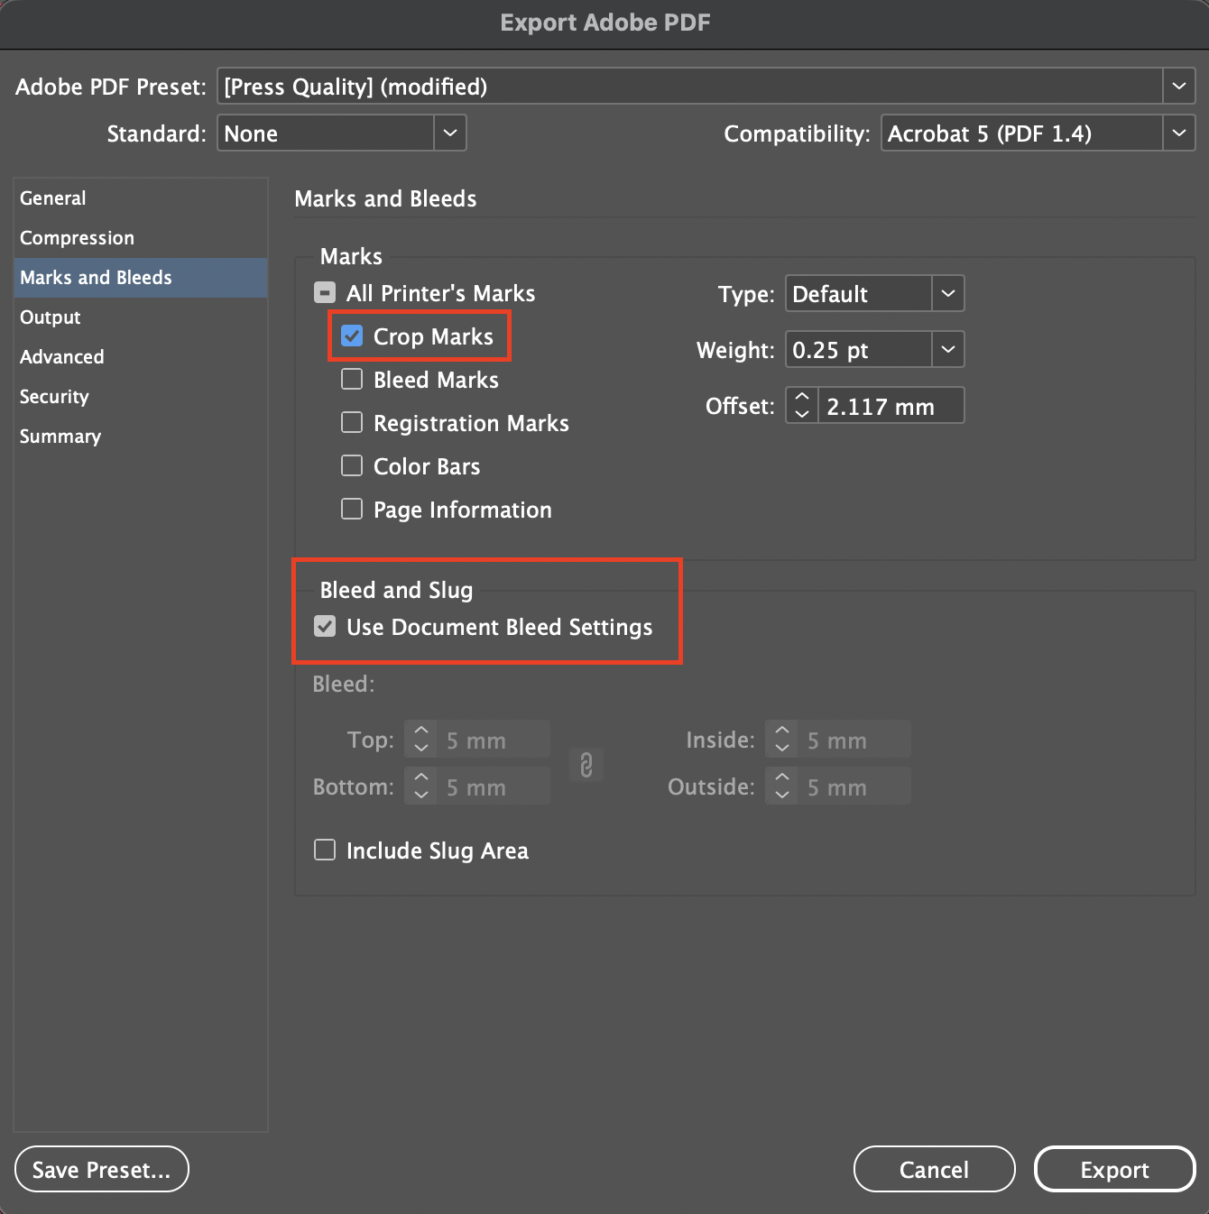Click the Save Preset button
Screen dimensions: 1209x1214
pyautogui.click(x=102, y=1170)
